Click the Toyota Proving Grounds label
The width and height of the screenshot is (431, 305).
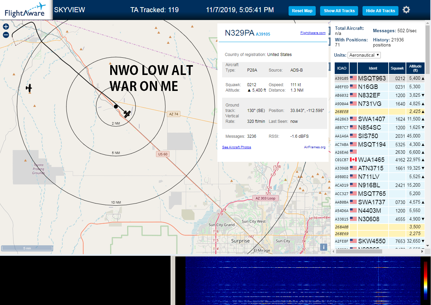click(38, 169)
